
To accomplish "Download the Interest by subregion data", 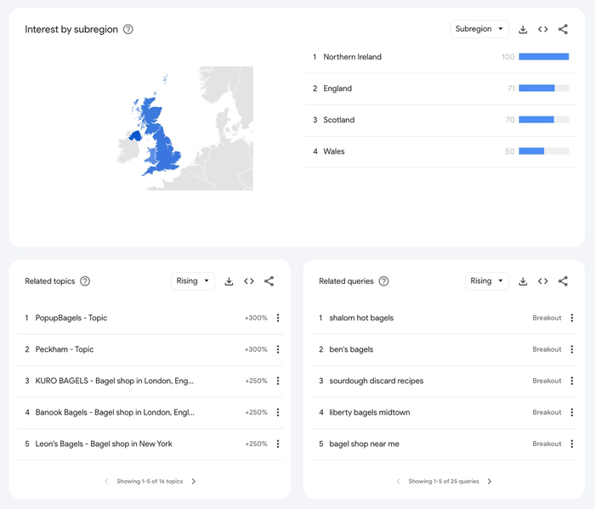I will pyautogui.click(x=523, y=29).
